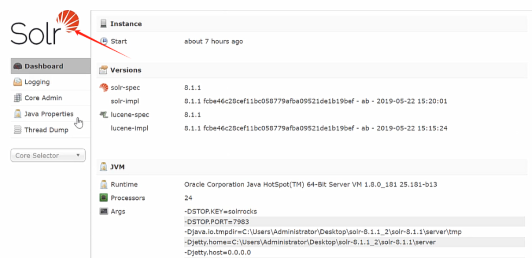This screenshot has height=258, width=532.
Task: Click the Core Selector dropdown arrow
Action: (78, 155)
